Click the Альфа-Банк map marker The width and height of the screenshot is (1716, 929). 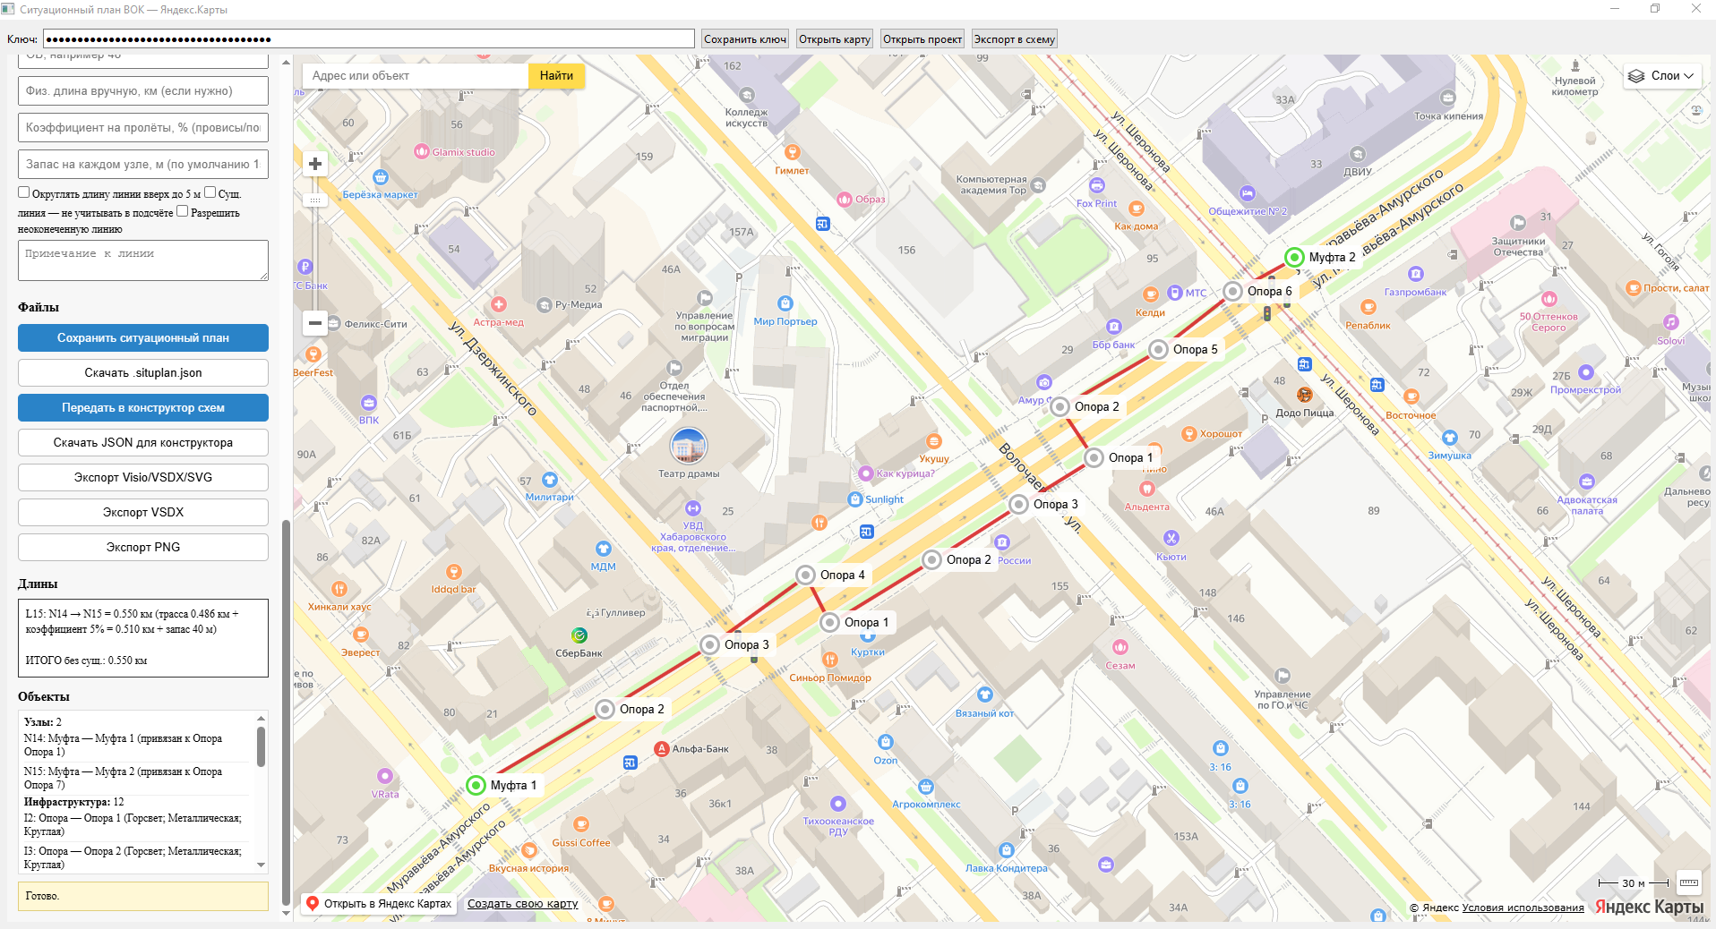tap(662, 749)
